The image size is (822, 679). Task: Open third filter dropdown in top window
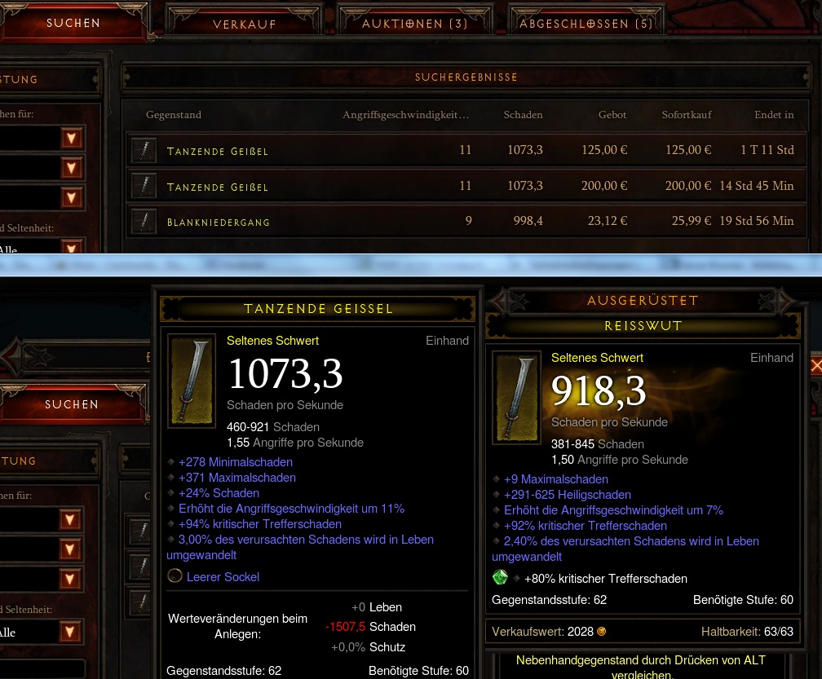click(x=72, y=197)
